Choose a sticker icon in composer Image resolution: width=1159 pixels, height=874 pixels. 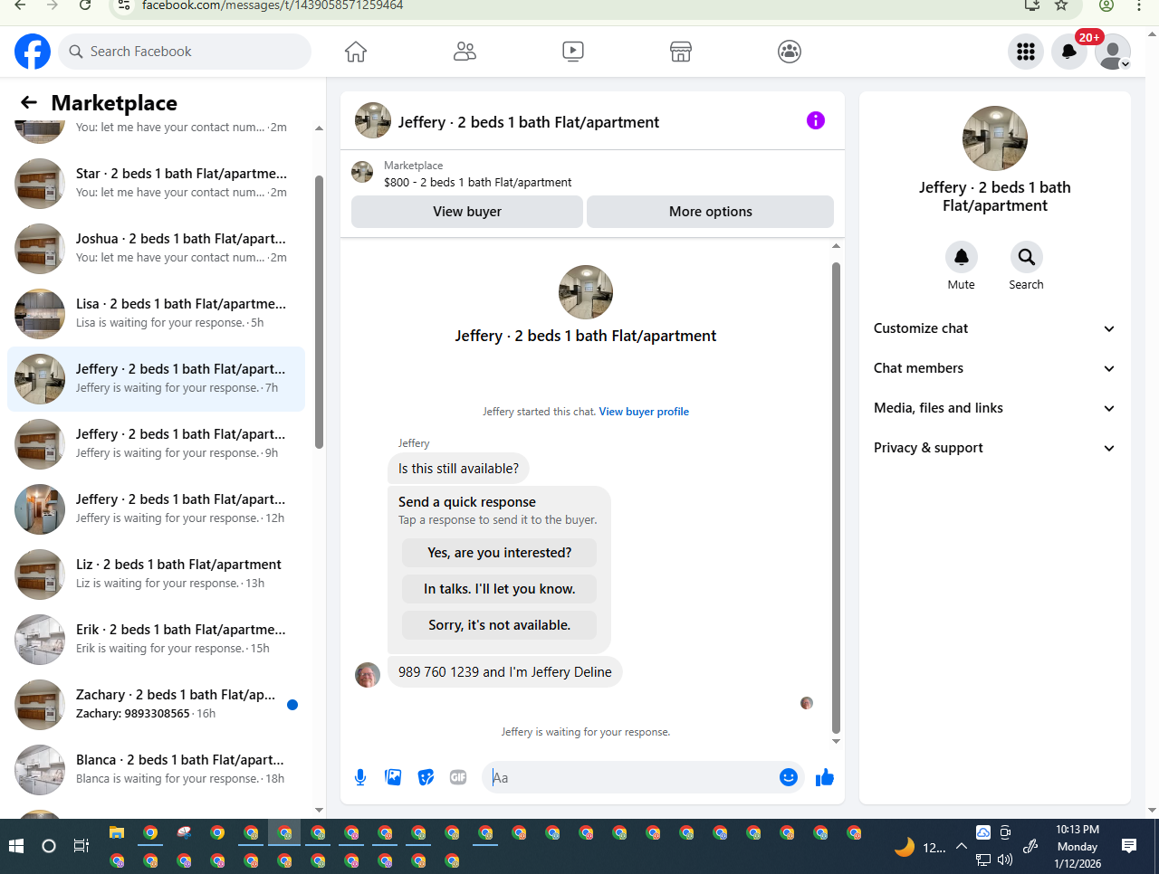pyautogui.click(x=426, y=777)
